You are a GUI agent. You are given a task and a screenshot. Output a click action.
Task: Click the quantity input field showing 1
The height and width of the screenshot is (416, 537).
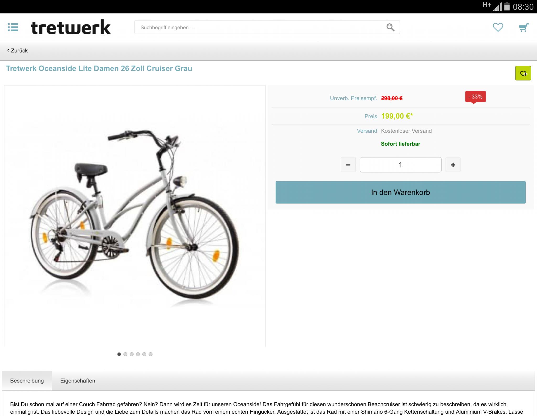(400, 165)
